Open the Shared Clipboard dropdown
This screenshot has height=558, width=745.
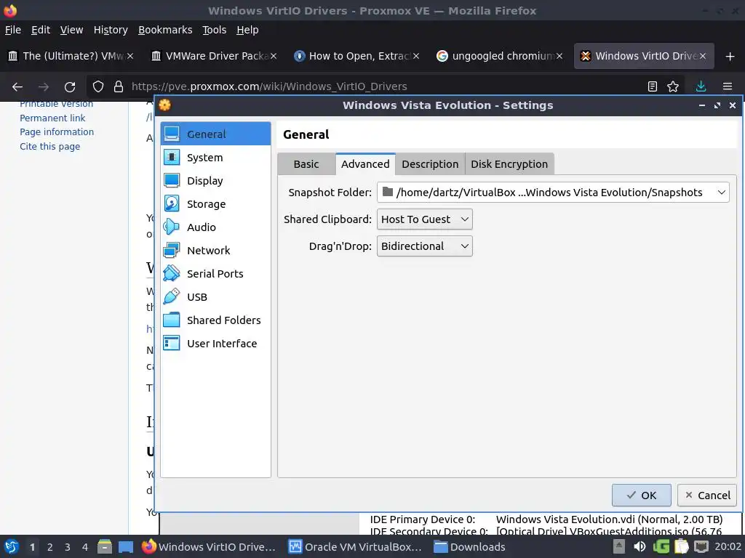pyautogui.click(x=425, y=219)
